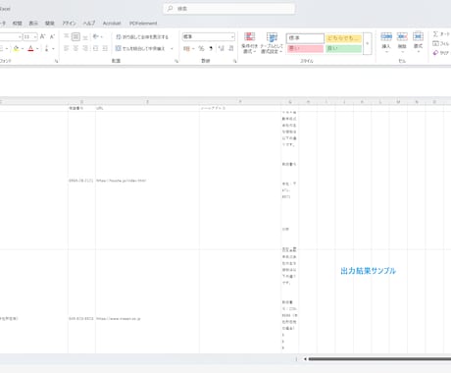Click the phonetic guide (ruby) icon
Viewport: 451px width, 373px height.
(46, 48)
